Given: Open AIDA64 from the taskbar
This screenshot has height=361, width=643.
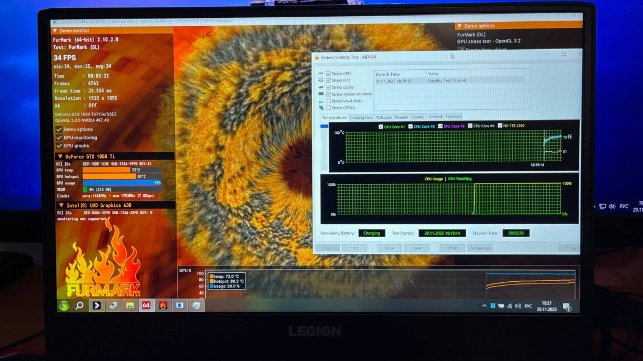Looking at the screenshot, I should tap(146, 305).
